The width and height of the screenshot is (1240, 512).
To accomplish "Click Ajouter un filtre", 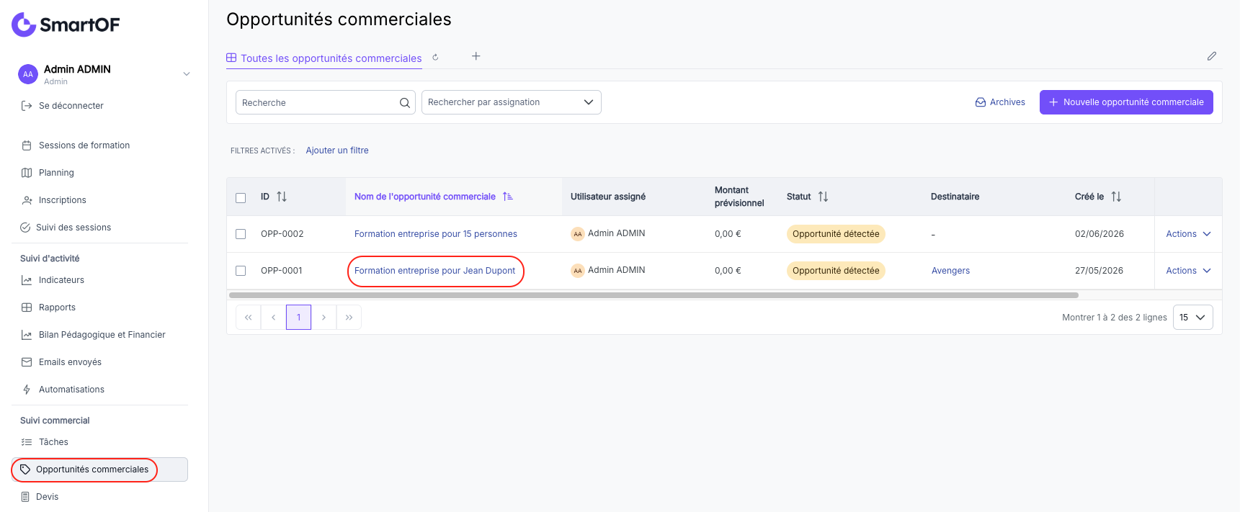I will coord(337,151).
